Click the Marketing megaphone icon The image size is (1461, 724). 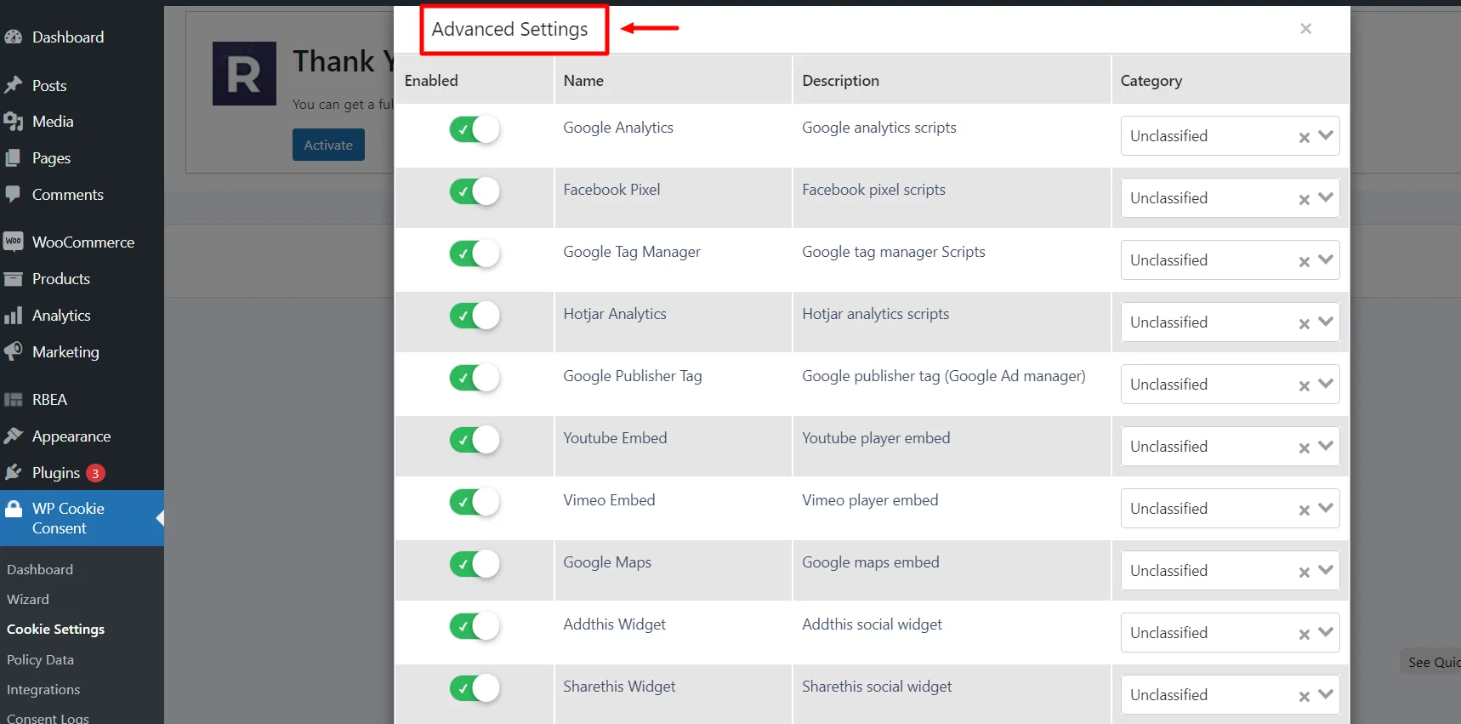13,351
